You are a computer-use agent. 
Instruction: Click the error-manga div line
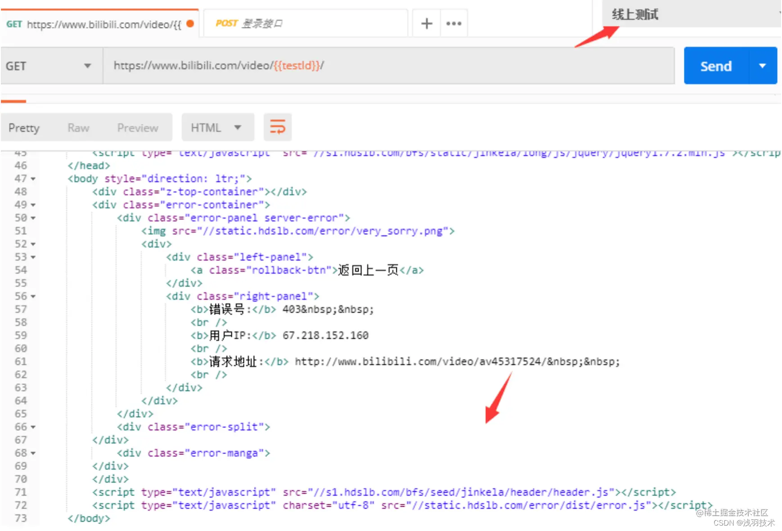click(x=193, y=453)
